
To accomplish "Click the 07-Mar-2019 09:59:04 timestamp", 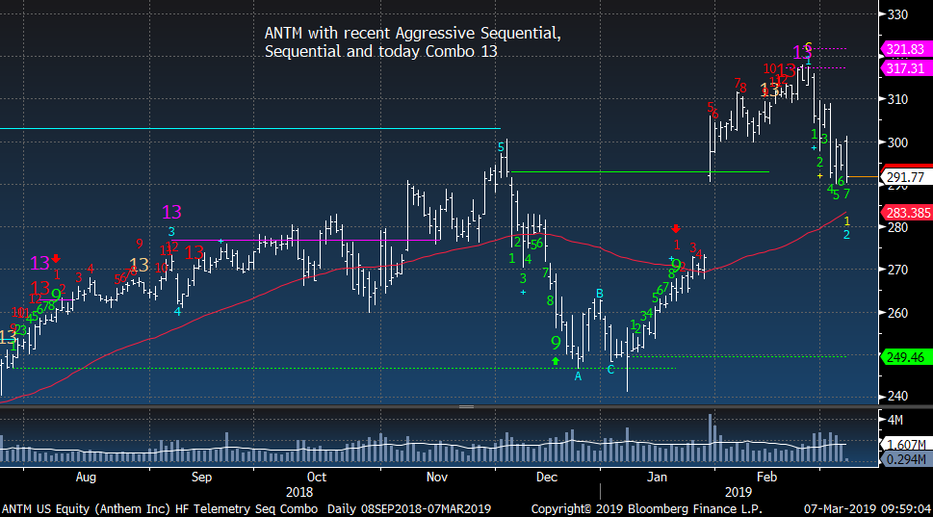I will [x=867, y=508].
